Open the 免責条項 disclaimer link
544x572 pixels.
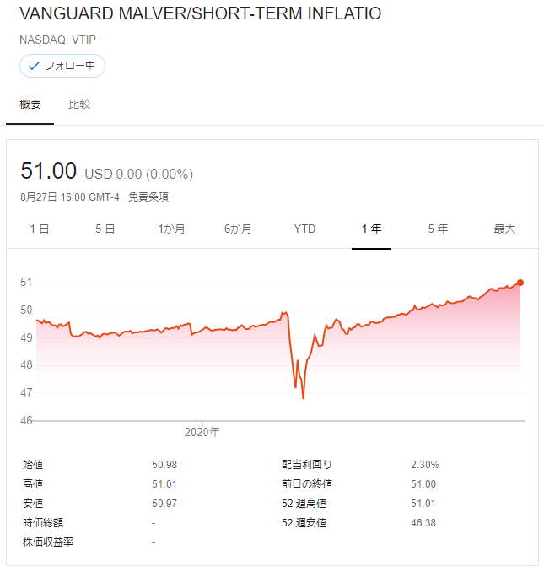(x=148, y=197)
